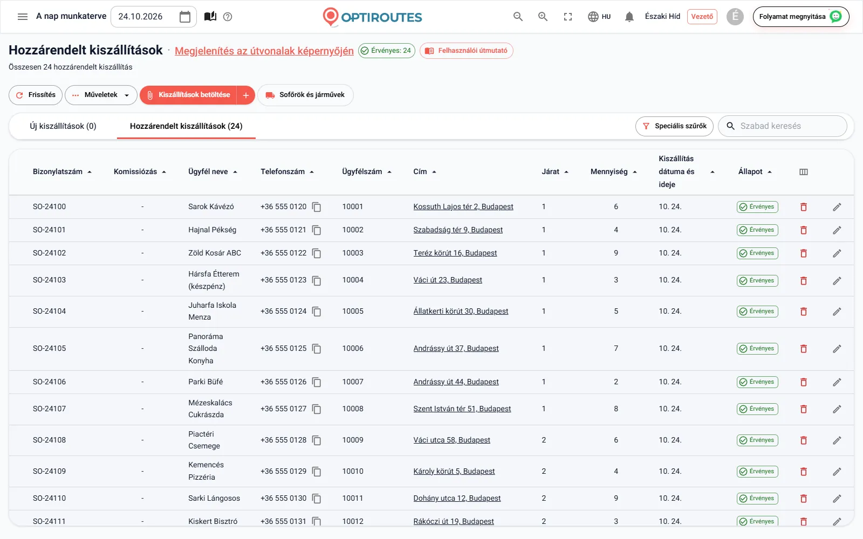The height and width of the screenshot is (539, 863).
Task: Open the user avatar É
Action: [x=735, y=17]
